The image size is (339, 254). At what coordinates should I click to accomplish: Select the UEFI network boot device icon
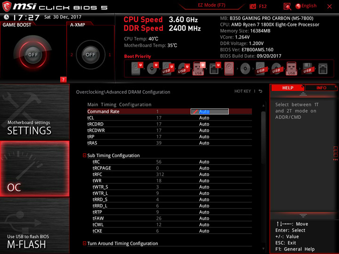click(x=215, y=69)
